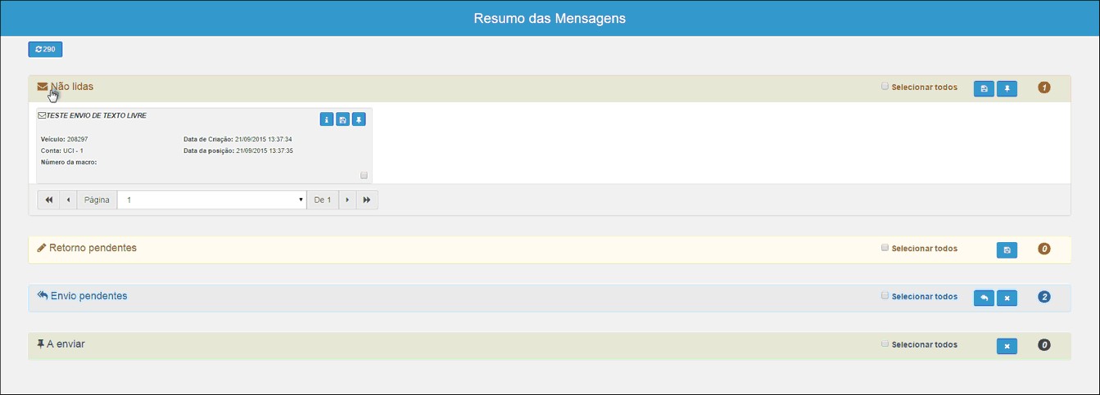Open the message titled TESTE ENVIO DE TEXTO LIVRE
This screenshot has height=395, width=1100.
[x=97, y=116]
